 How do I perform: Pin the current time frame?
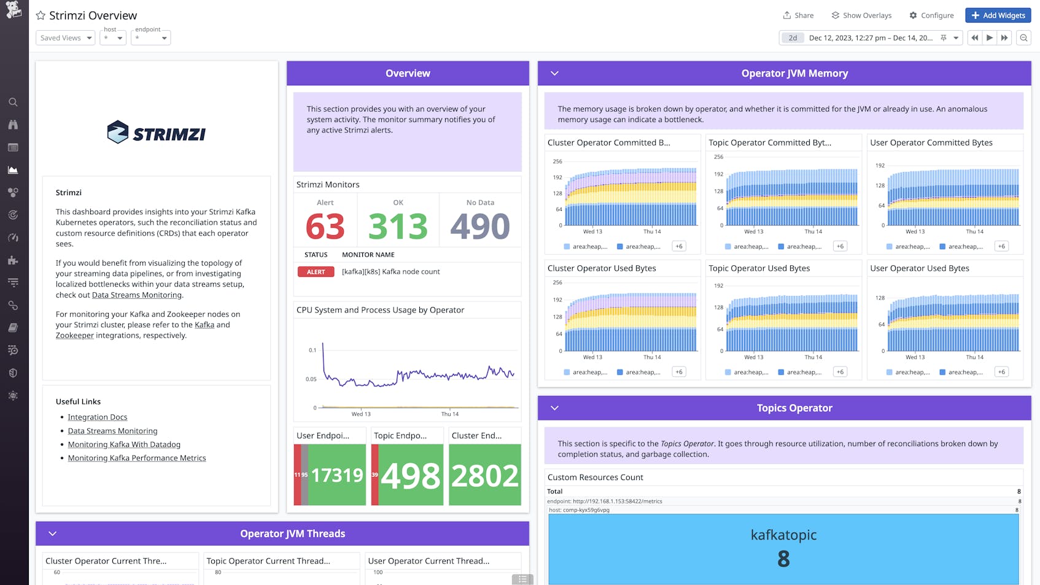[x=944, y=37]
